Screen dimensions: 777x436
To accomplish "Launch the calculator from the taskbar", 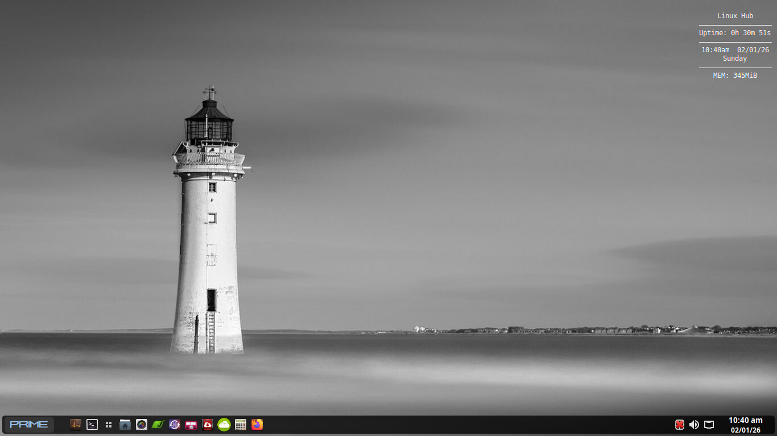I will coord(241,425).
